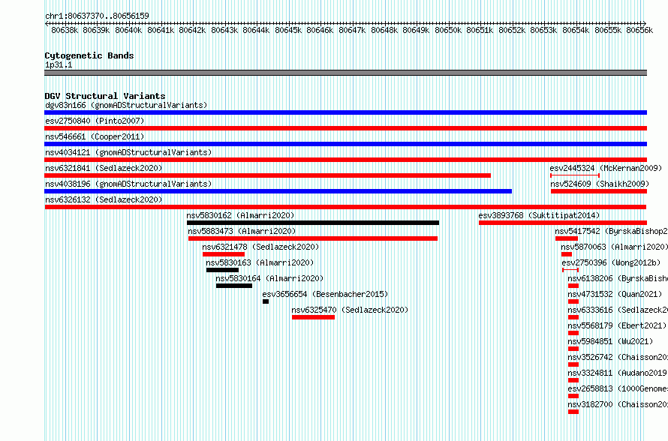The height and width of the screenshot is (441, 668).
Task: Open the nsv546661 (Cooper2011) label
Action: click(95, 136)
